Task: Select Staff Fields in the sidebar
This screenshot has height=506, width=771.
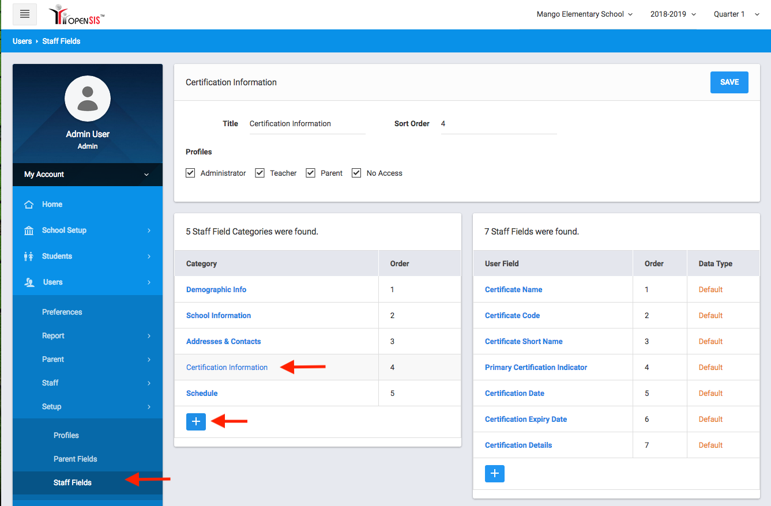Action: point(73,483)
